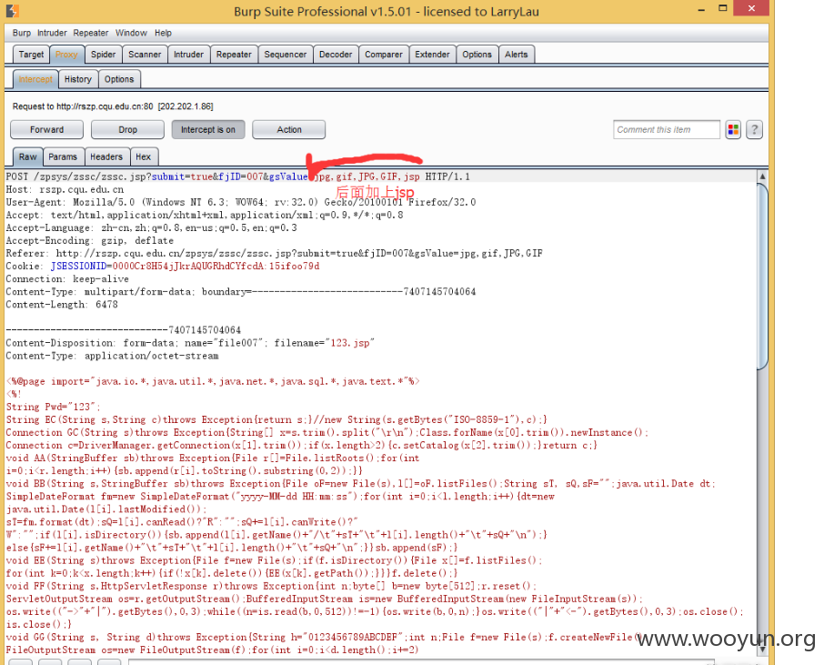The height and width of the screenshot is (665, 824).
Task: Click the filename "123.jsp" text
Action: tap(349, 343)
